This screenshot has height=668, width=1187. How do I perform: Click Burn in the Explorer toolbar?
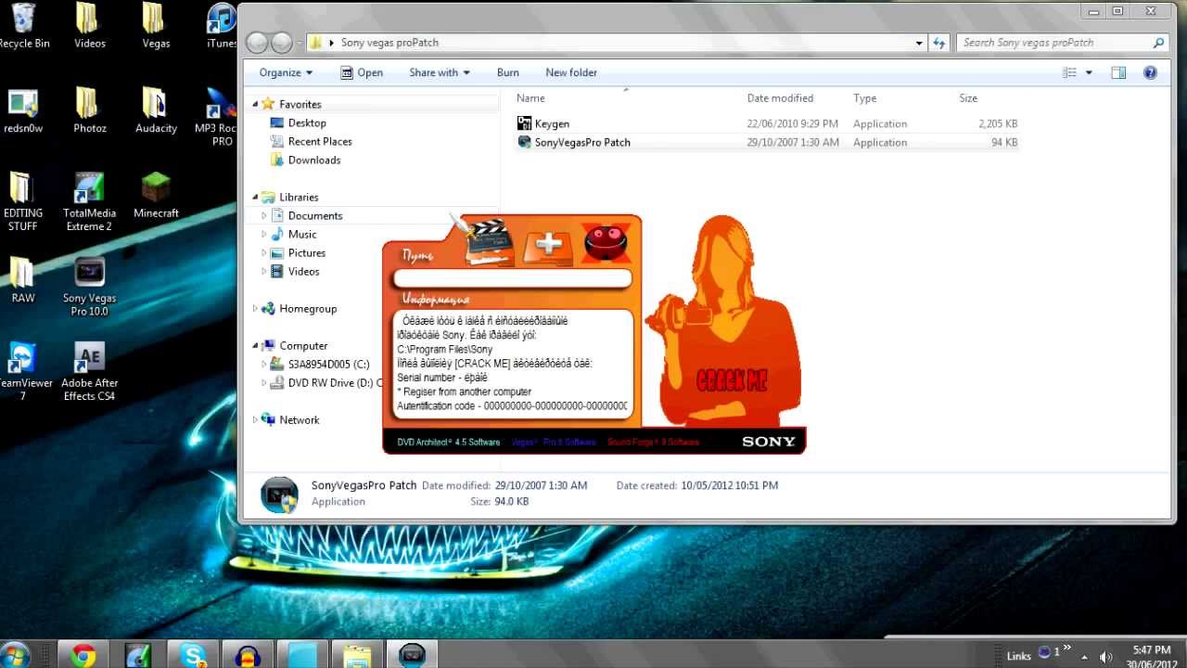[508, 72]
